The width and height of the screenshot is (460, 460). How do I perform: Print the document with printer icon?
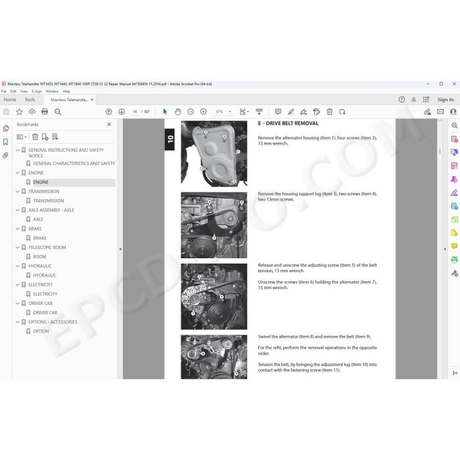pos(45,112)
